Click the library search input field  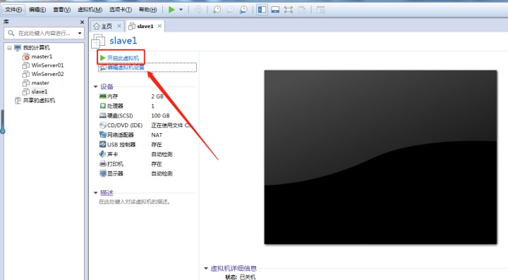[44, 33]
